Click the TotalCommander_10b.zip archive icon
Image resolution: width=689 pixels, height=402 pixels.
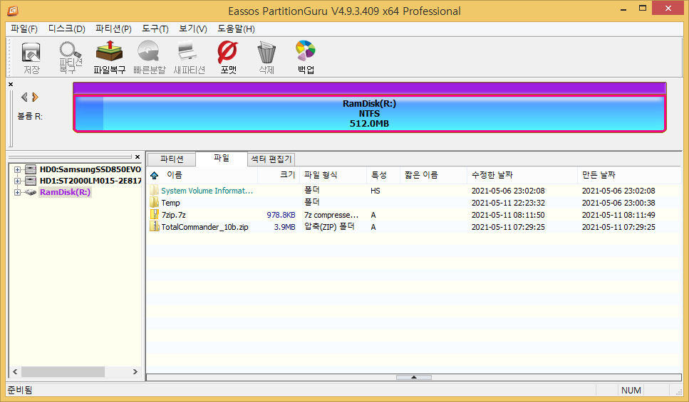(x=154, y=226)
